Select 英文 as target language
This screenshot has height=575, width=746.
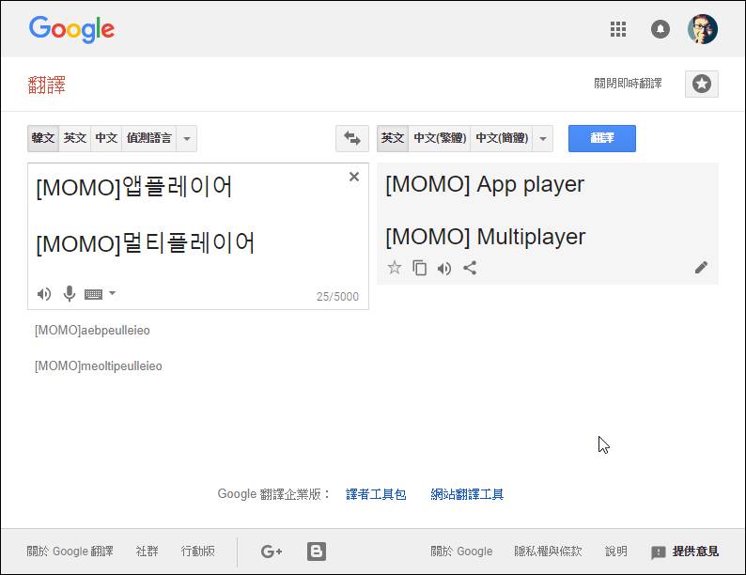(x=393, y=138)
